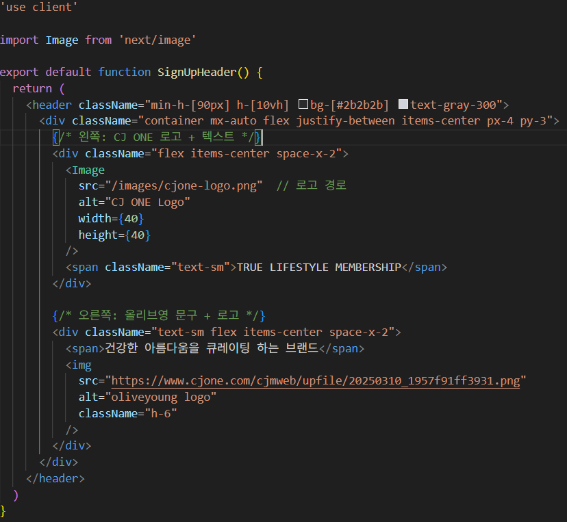Click the "text-sm flex items-center space-x-2" string

(x=273, y=332)
